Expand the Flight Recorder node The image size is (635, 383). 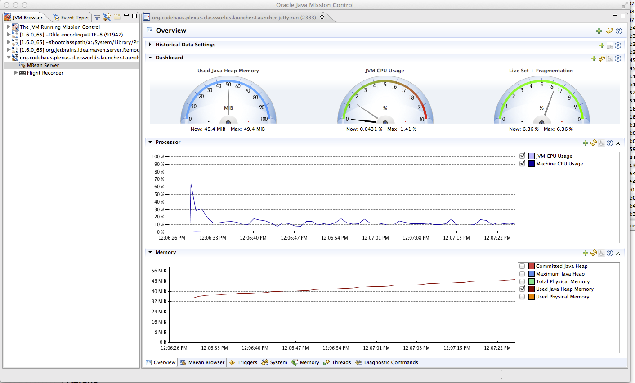16,73
